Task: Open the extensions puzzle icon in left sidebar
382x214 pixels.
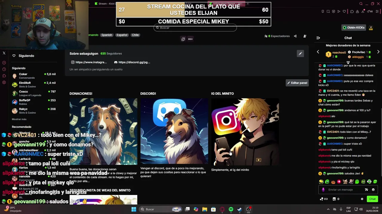Action: 4,76
